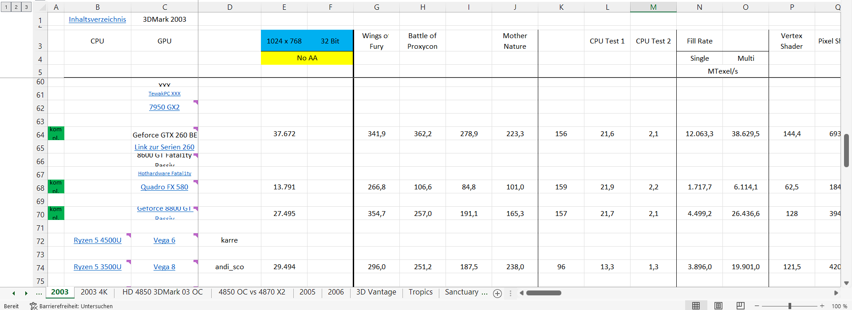The width and height of the screenshot is (852, 310).
Task: Select the 3DMark 2003 title cell
Action: point(165,20)
